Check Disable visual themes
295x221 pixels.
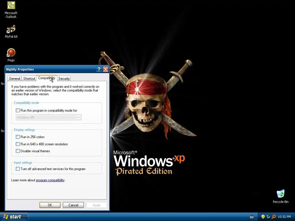pyautogui.click(x=18, y=151)
